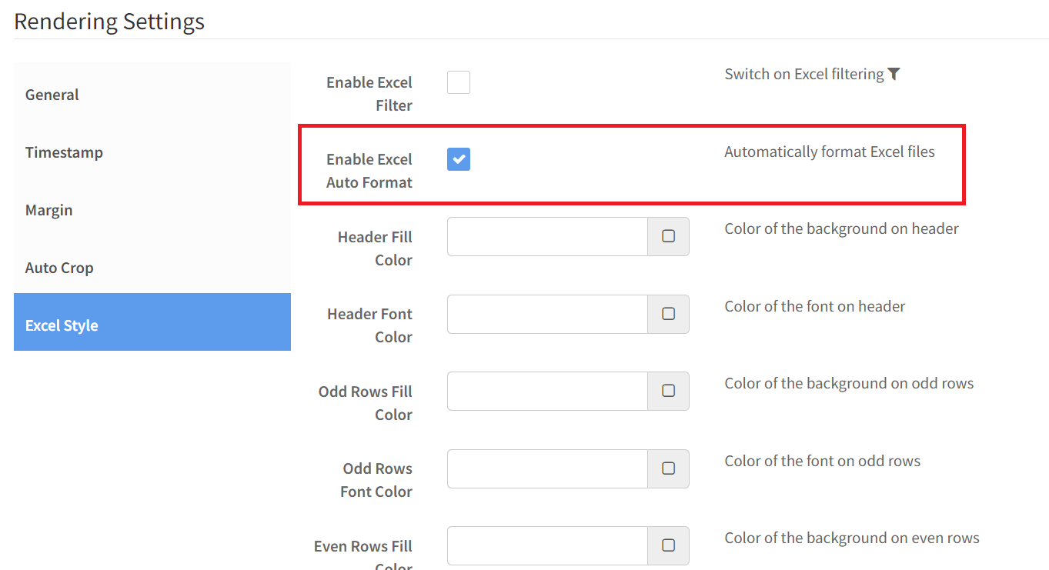Image resolution: width=1049 pixels, height=570 pixels.
Task: Enable the Excel Filter checkbox
Action: tap(458, 82)
